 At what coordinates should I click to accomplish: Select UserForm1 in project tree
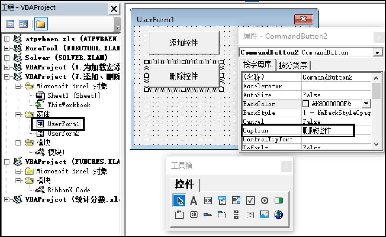point(63,124)
